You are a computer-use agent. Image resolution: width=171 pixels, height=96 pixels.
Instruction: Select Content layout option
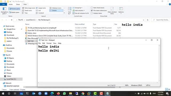tap(40, 13)
